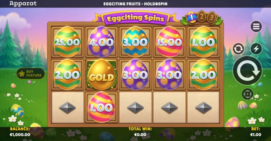This screenshot has width=271, height=141.
Task: Click the wooden egg counter number 3
Action: [x=211, y=17]
